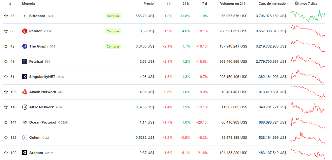Open the Ocean Protocol sparkline chart
Viewport: 332px width, 160px height.
(x=308, y=122)
